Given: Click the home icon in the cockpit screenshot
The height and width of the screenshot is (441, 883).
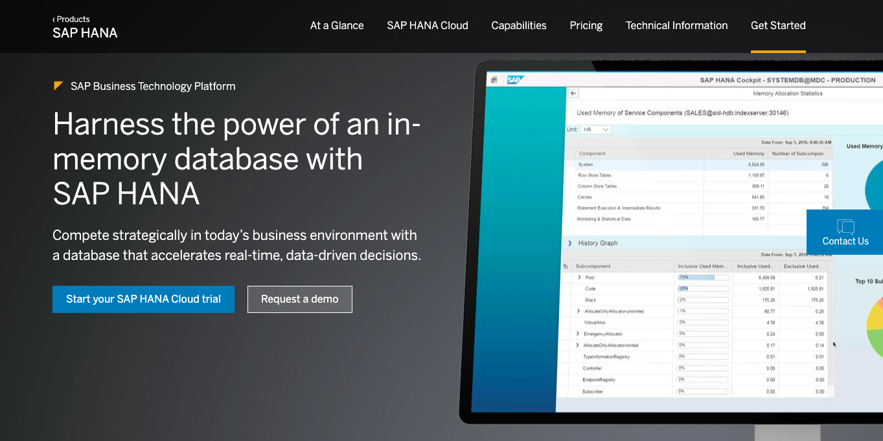Looking at the screenshot, I should pyautogui.click(x=494, y=80).
